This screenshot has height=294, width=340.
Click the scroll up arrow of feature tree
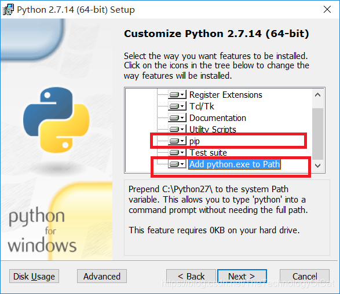[x=317, y=95]
